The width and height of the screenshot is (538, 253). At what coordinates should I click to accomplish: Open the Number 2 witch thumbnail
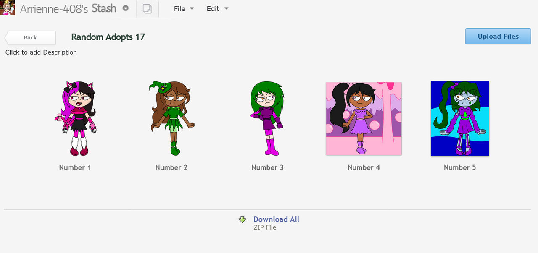pos(171,119)
